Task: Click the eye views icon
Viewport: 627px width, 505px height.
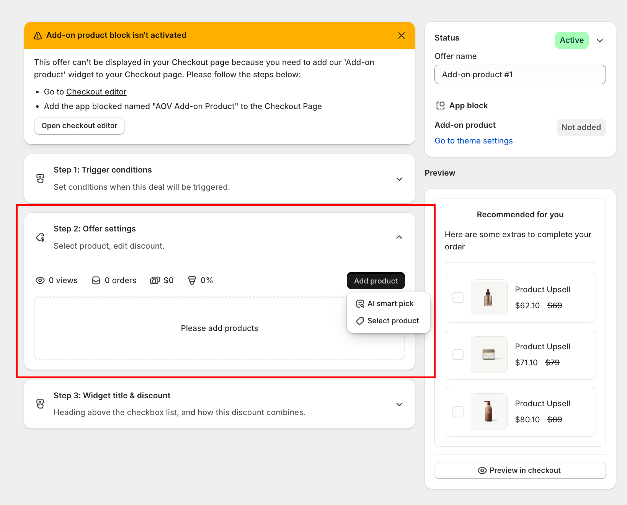Action: pyautogui.click(x=40, y=280)
